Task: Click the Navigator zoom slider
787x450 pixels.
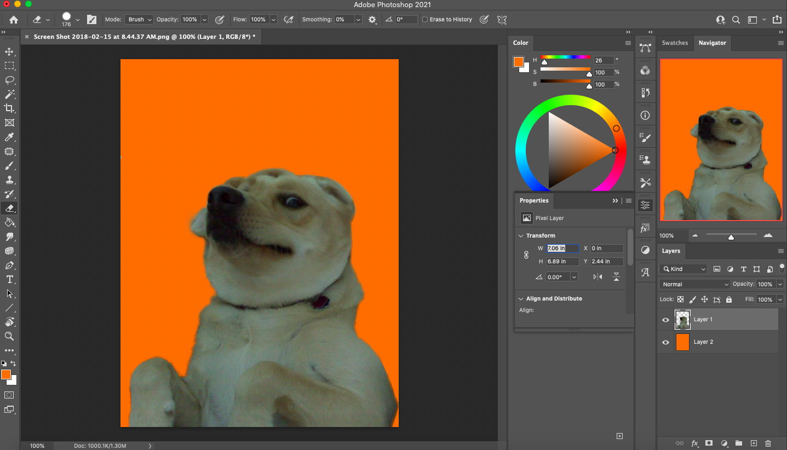Action: (731, 235)
